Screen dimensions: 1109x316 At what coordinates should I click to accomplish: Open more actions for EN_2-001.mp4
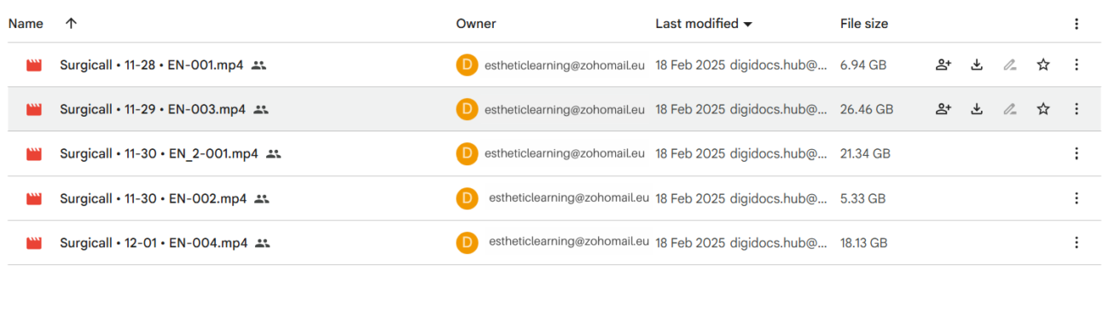click(x=1077, y=154)
